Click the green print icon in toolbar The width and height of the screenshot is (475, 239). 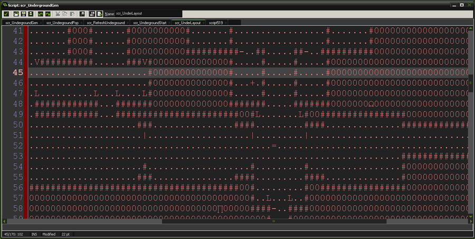(31, 14)
